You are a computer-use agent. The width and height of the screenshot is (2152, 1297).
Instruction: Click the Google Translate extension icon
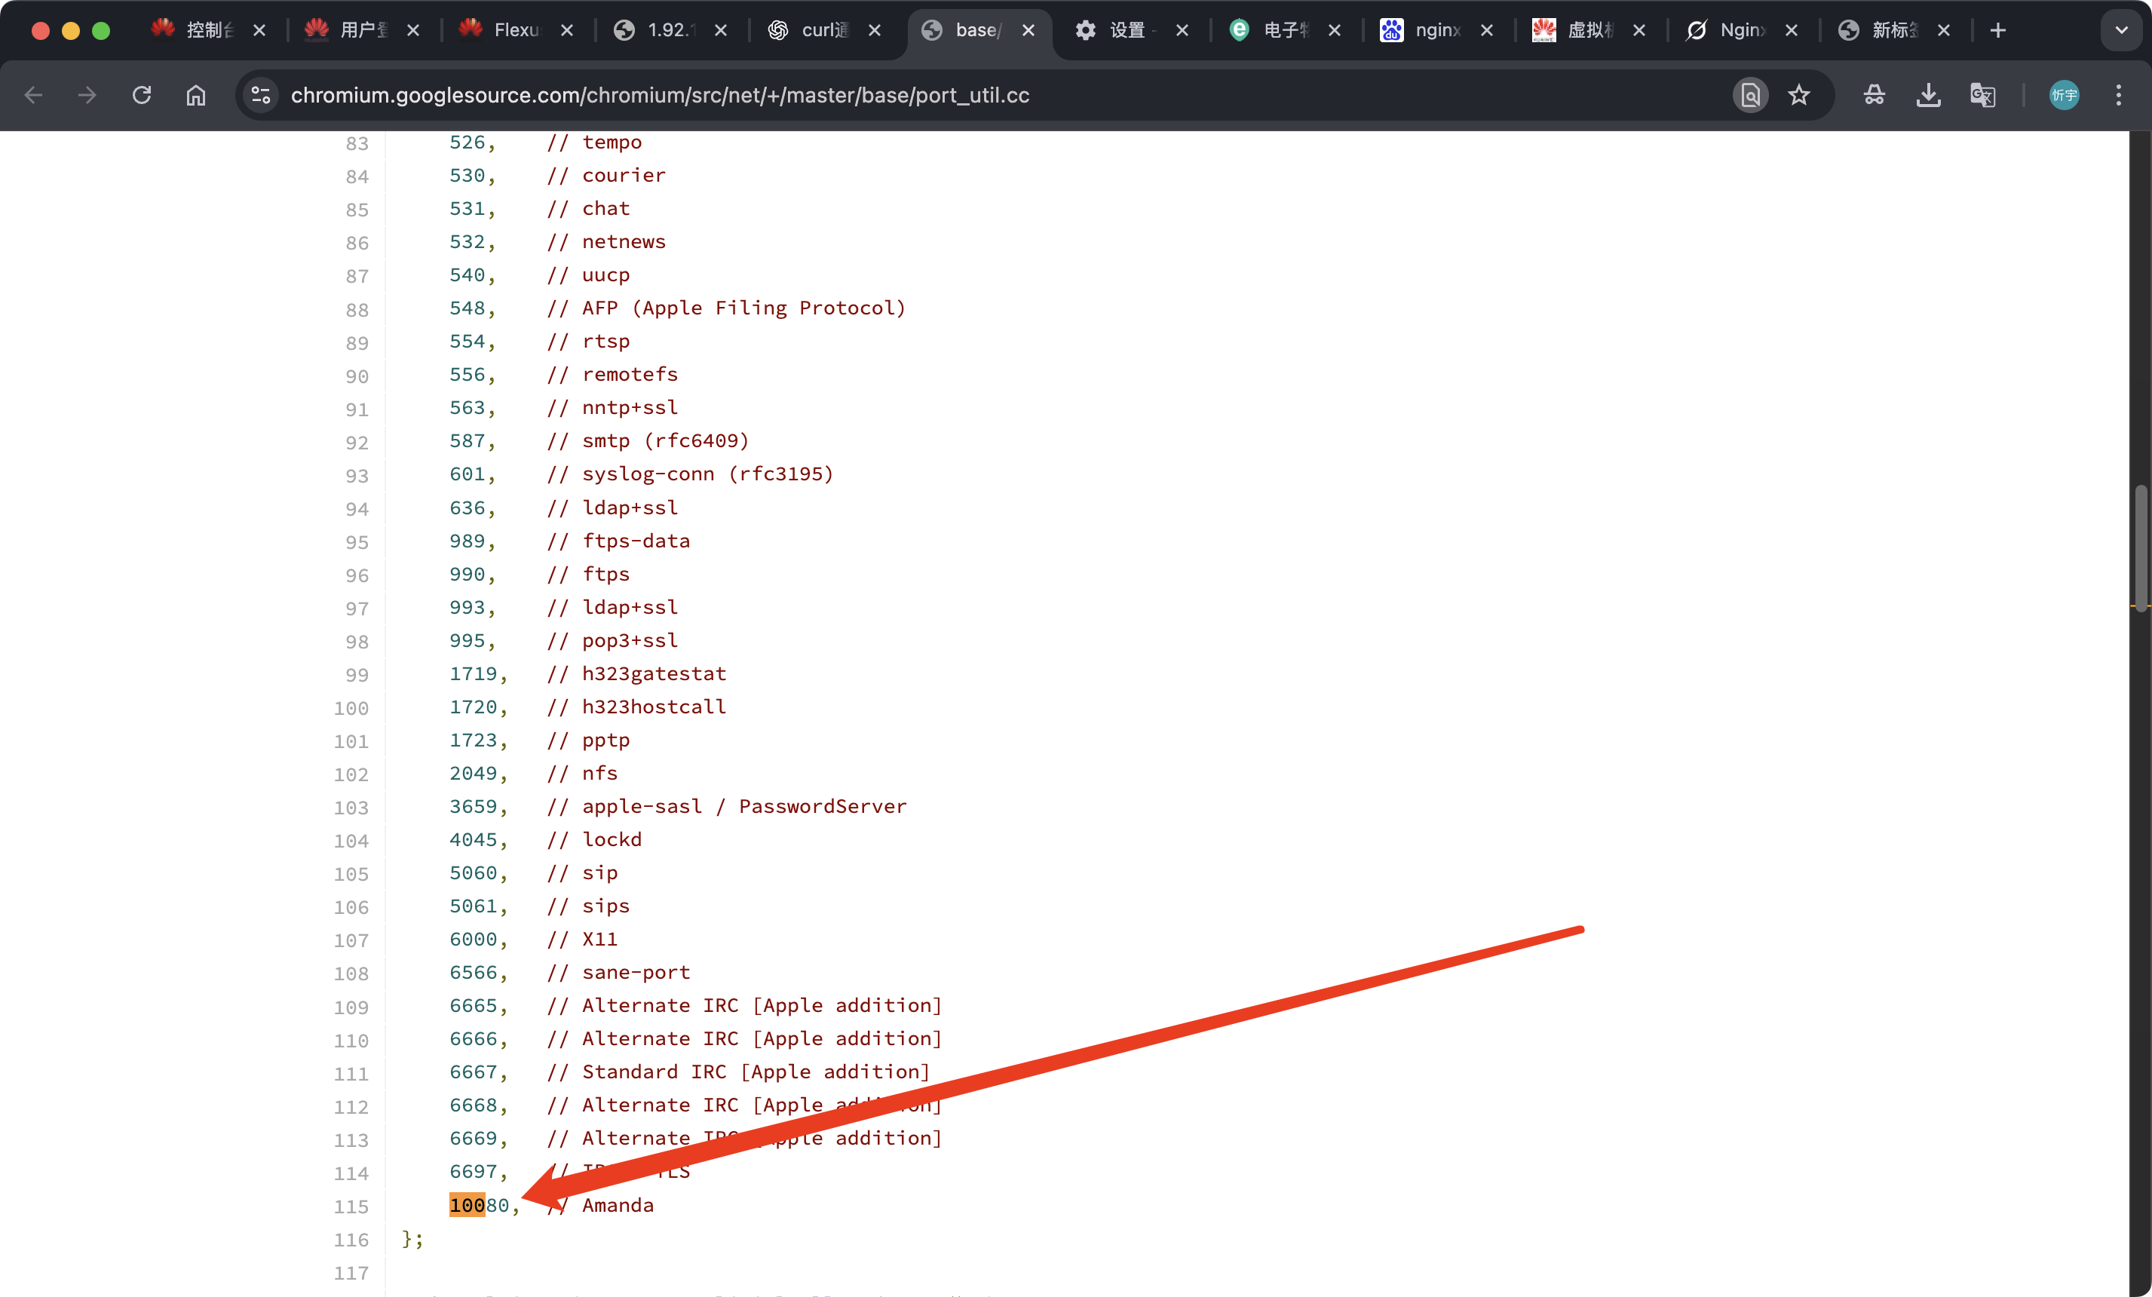pyautogui.click(x=1982, y=95)
